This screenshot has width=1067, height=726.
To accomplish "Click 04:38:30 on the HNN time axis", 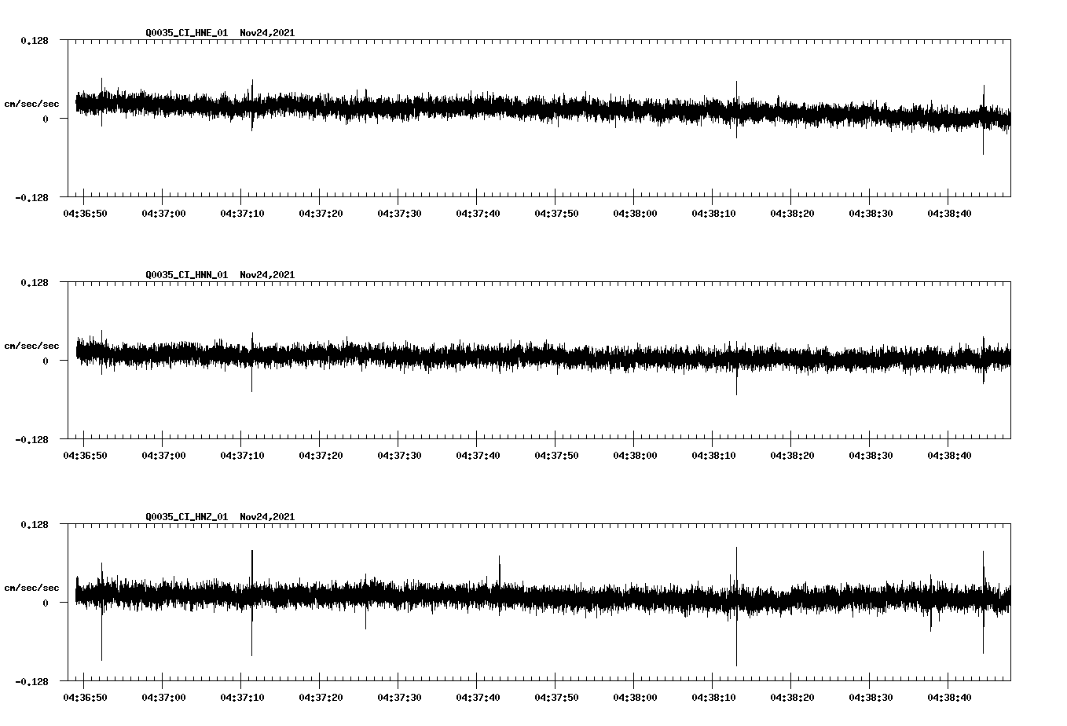I will [871, 456].
